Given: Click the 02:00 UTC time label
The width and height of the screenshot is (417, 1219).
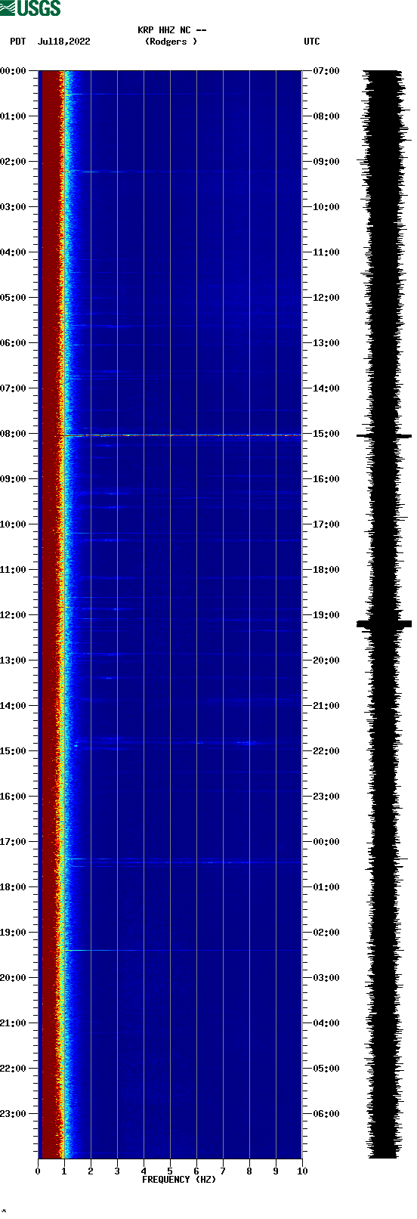Looking at the screenshot, I should (326, 933).
